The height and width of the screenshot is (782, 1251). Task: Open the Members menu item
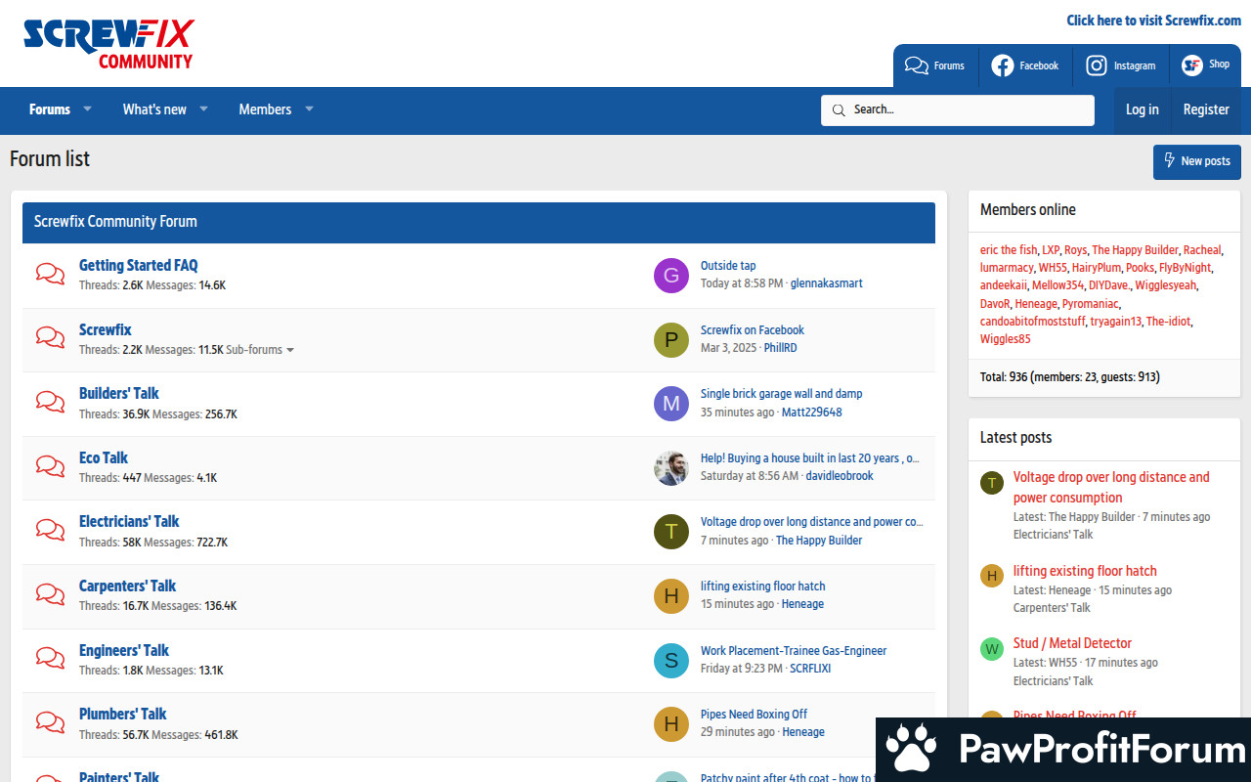point(265,109)
